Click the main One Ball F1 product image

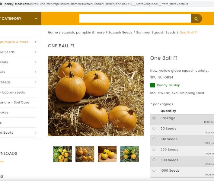click(x=96, y=96)
